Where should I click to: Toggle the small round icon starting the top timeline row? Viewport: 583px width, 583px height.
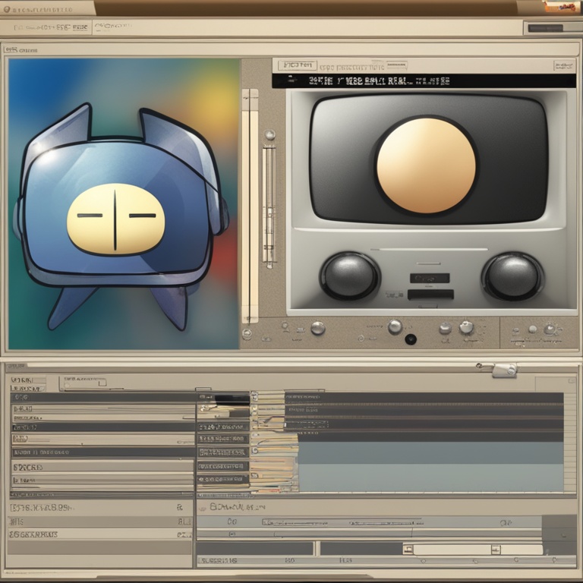click(x=254, y=395)
